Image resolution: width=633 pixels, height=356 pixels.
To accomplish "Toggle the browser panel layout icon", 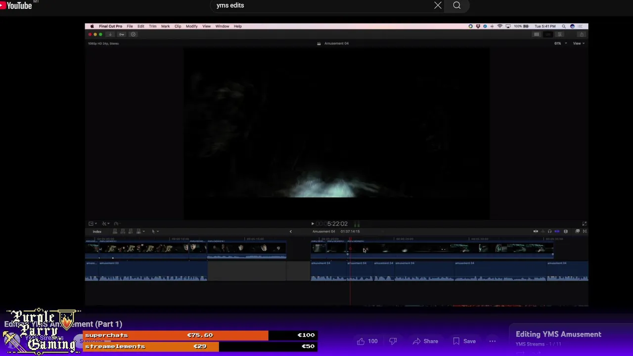I will 537,35.
